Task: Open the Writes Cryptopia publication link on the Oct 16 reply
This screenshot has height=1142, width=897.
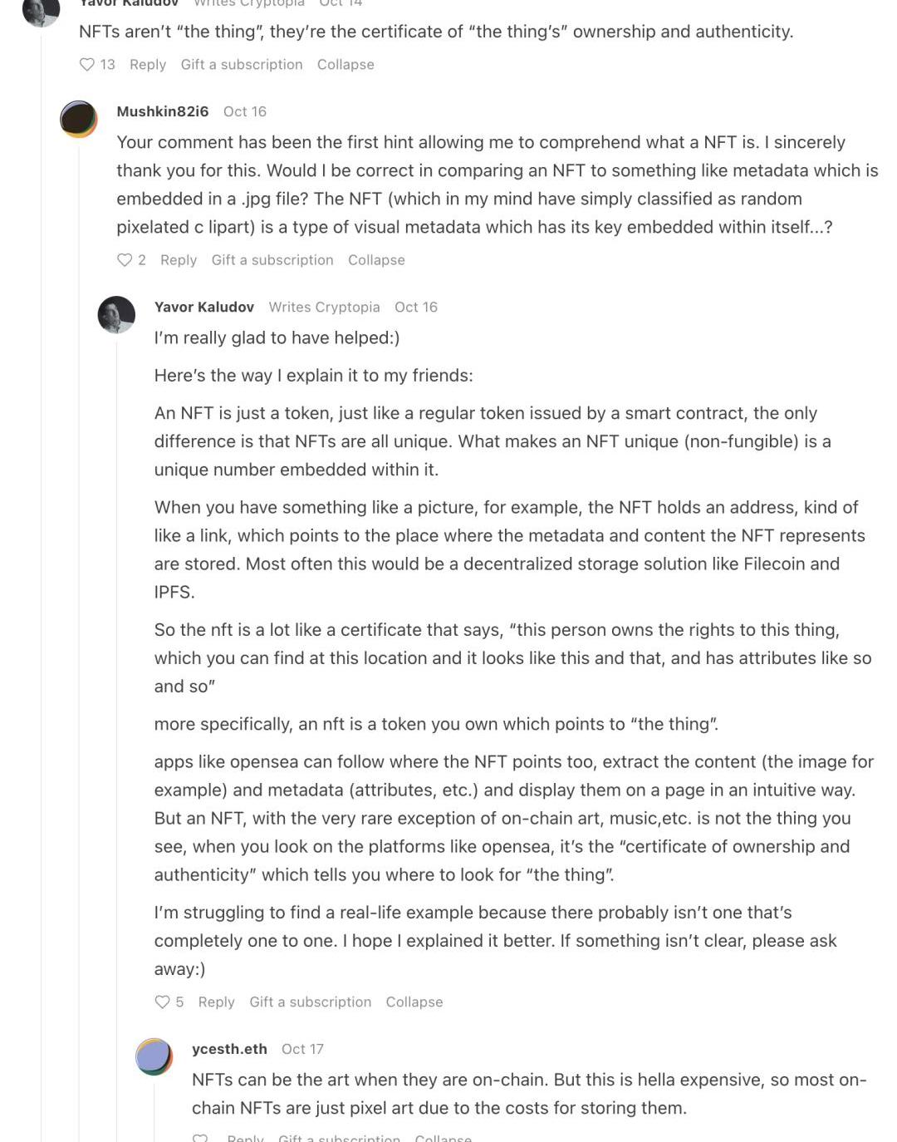Action: tap(324, 308)
